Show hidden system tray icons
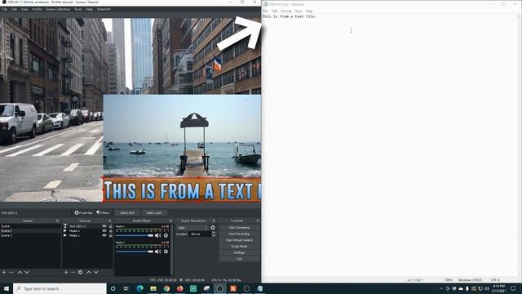The image size is (522, 294). (x=441, y=288)
